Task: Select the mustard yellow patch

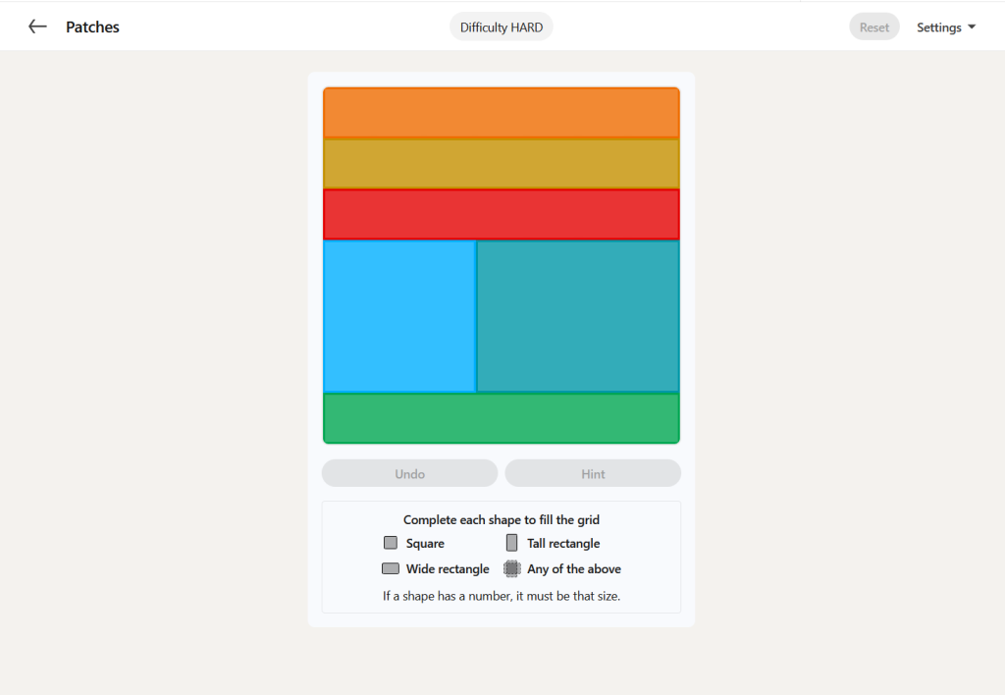Action: (x=502, y=164)
